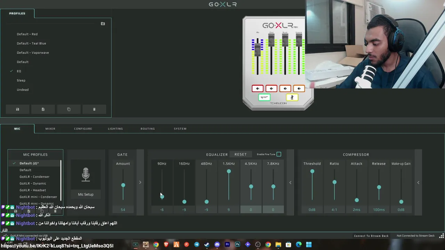This screenshot has width=445, height=250.
Task: Reset the equalizer
Action: pyautogui.click(x=241, y=154)
